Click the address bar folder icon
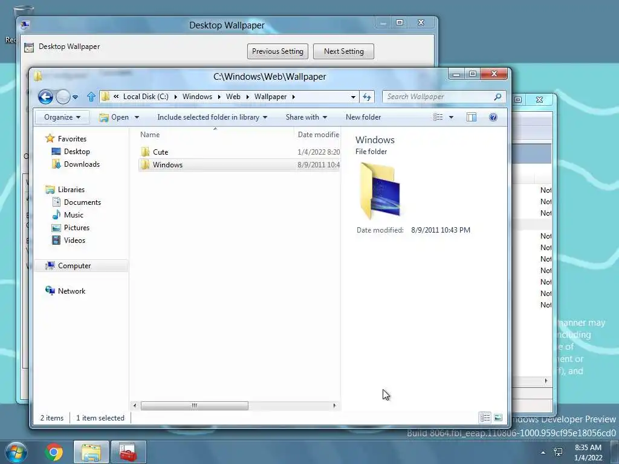The image size is (619, 464). 105,97
